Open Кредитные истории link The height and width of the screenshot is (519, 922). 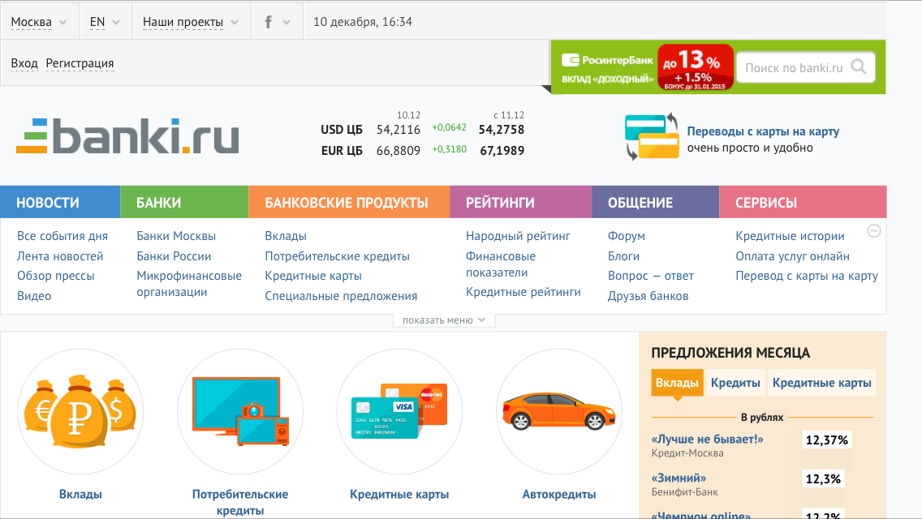(790, 236)
